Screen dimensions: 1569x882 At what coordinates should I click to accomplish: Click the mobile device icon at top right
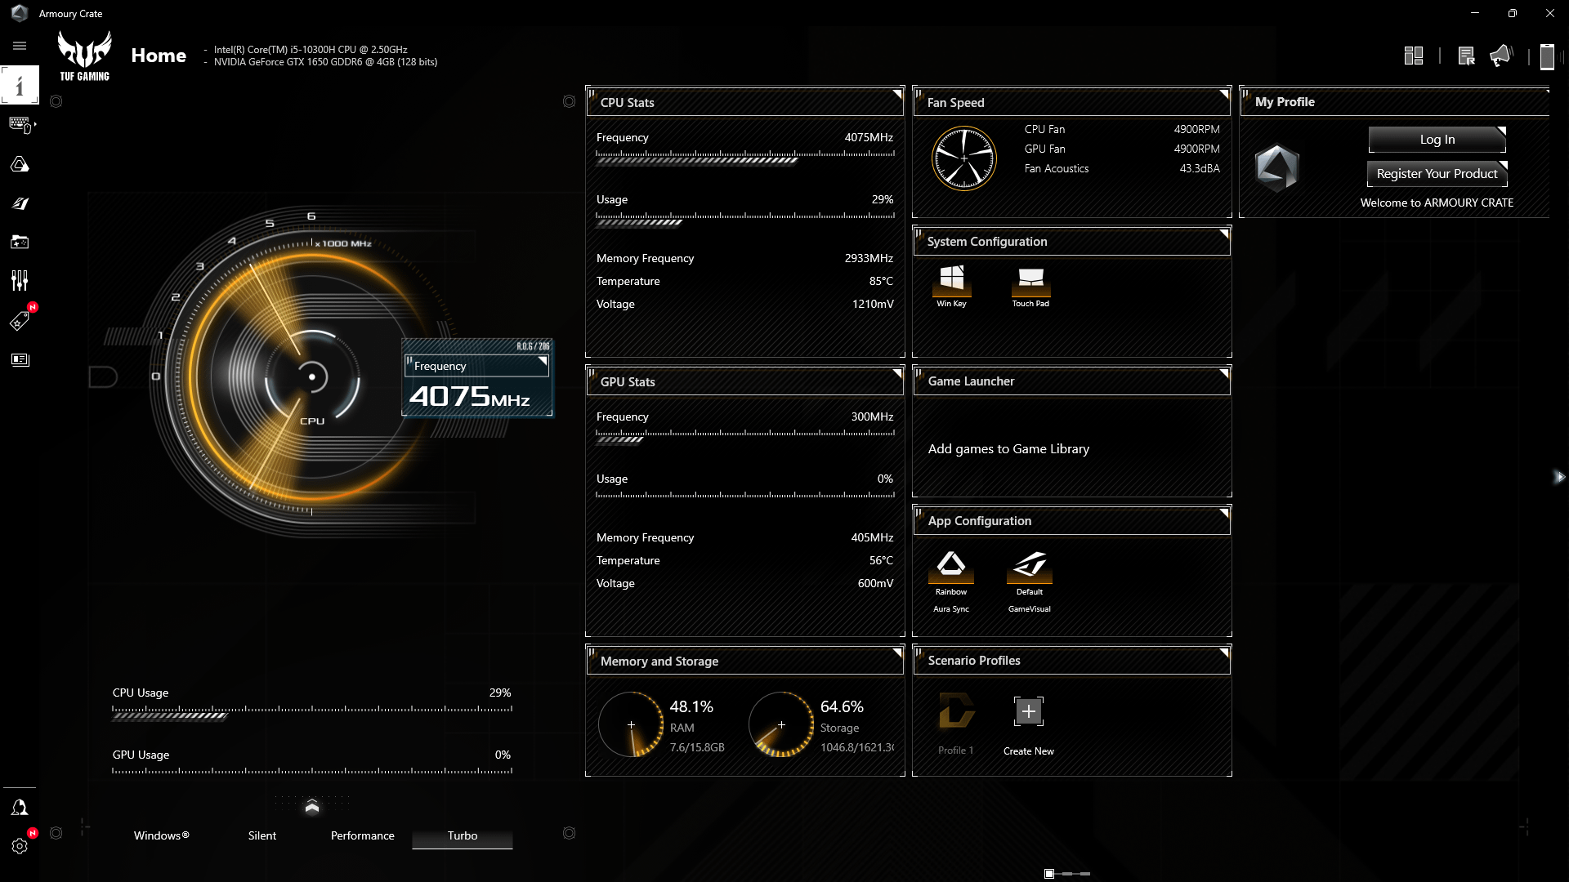(x=1546, y=56)
